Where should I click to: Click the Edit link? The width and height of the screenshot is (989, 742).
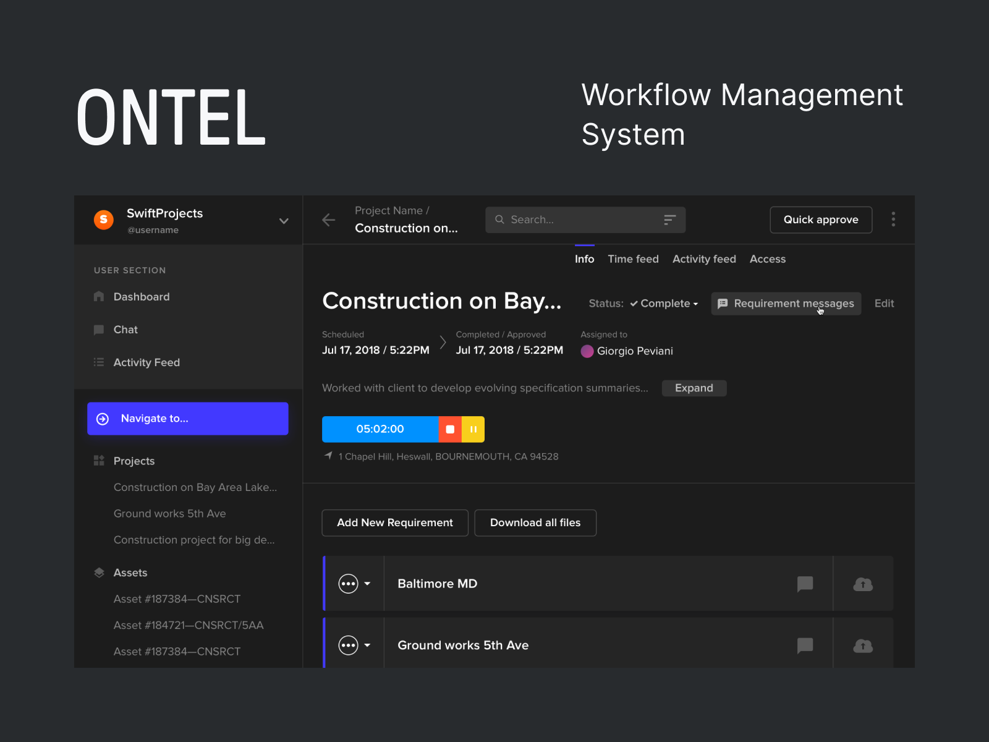884,304
